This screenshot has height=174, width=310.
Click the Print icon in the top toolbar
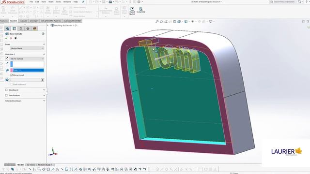110,2
